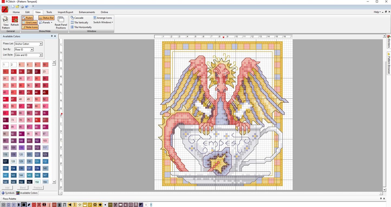Image resolution: width=391 pixels, height=207 pixels.
Task: Close the Floss Palette panel
Action: (x=384, y=199)
